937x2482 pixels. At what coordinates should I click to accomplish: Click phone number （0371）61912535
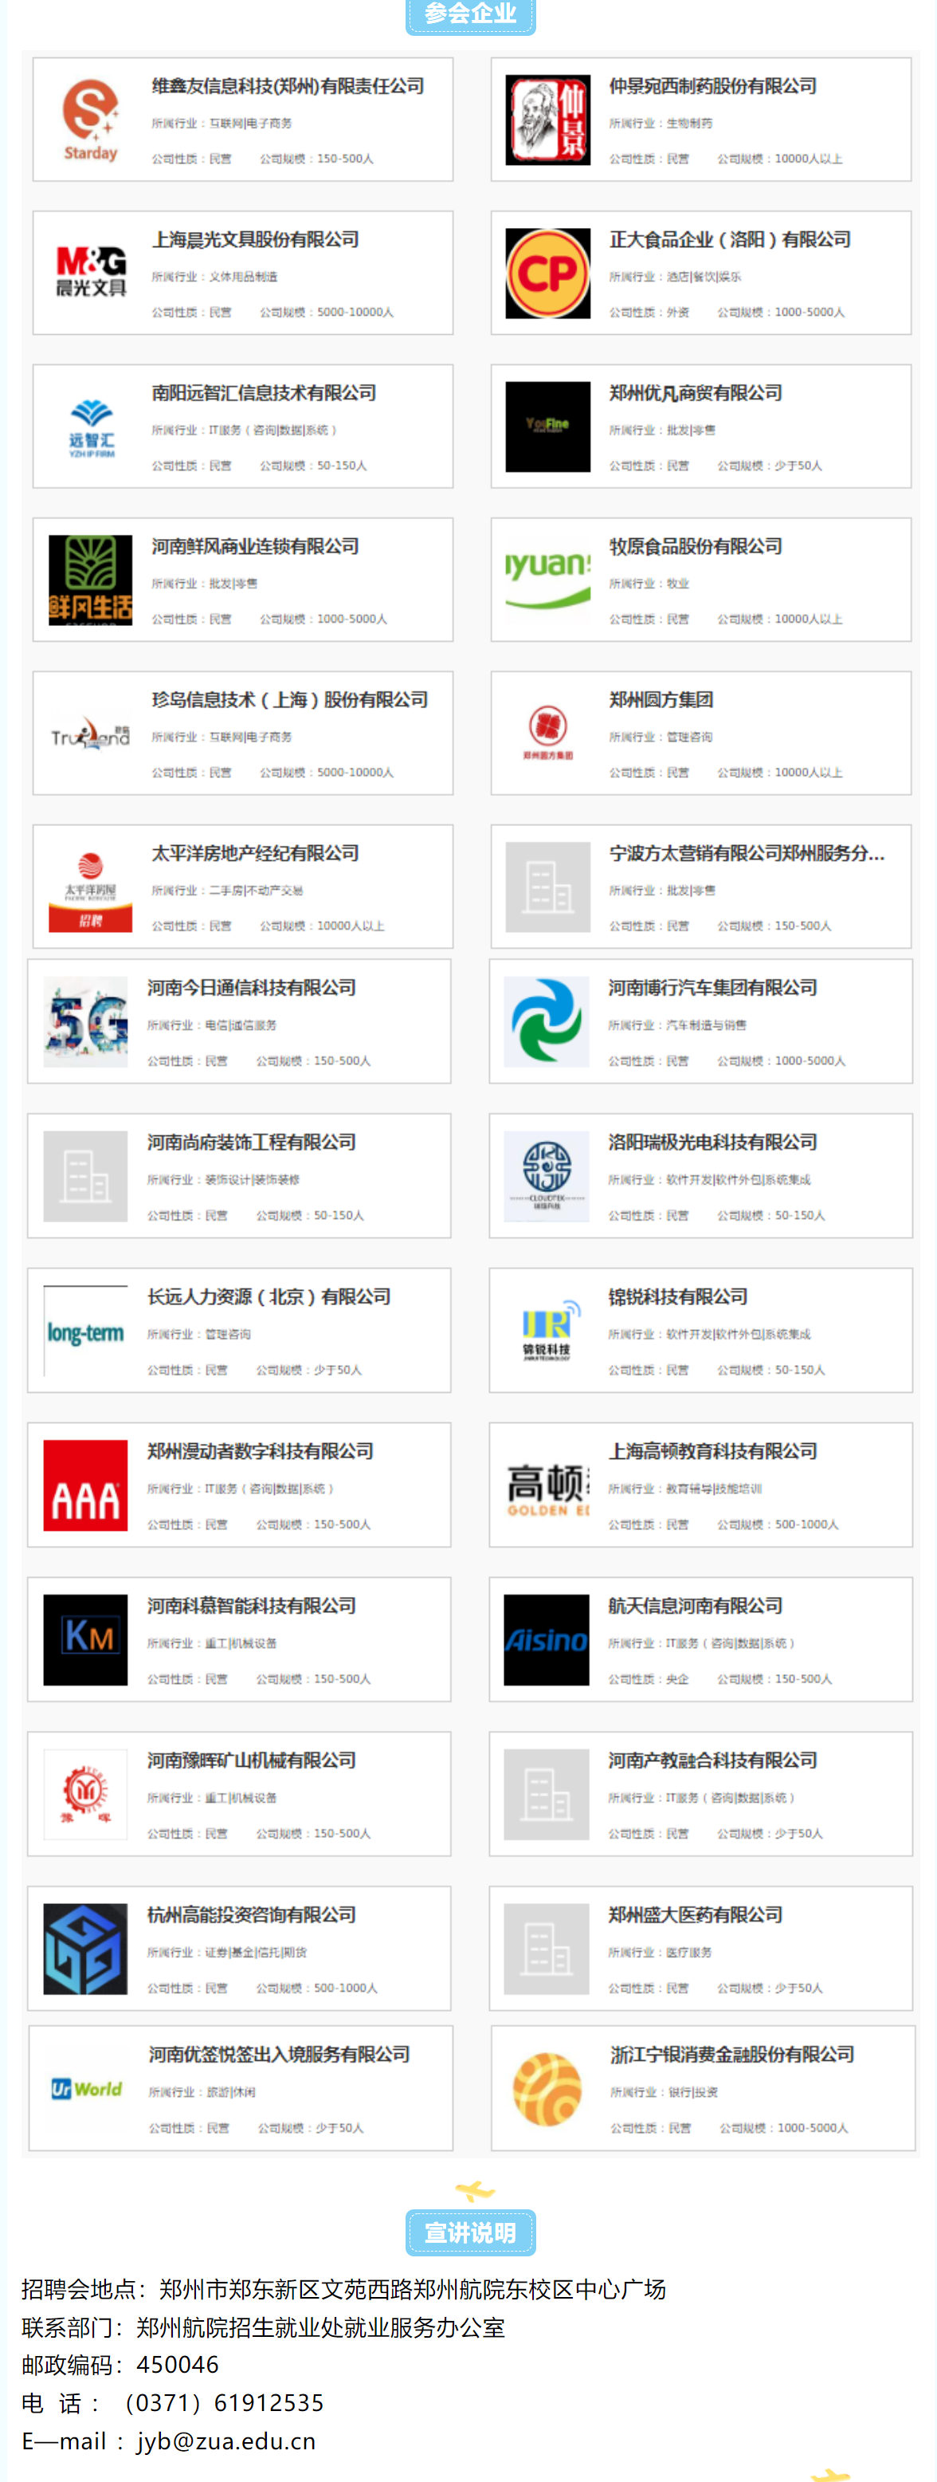pos(222,2403)
